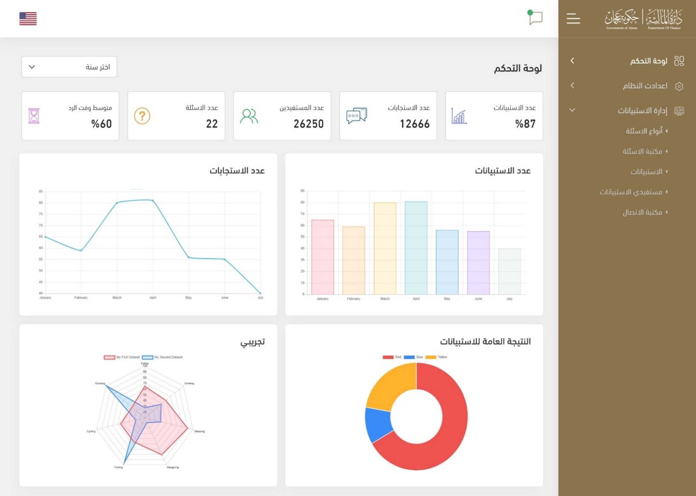The width and height of the screenshot is (696, 496).
Task: Expand the اعدادات النظام menu
Action: coord(572,86)
